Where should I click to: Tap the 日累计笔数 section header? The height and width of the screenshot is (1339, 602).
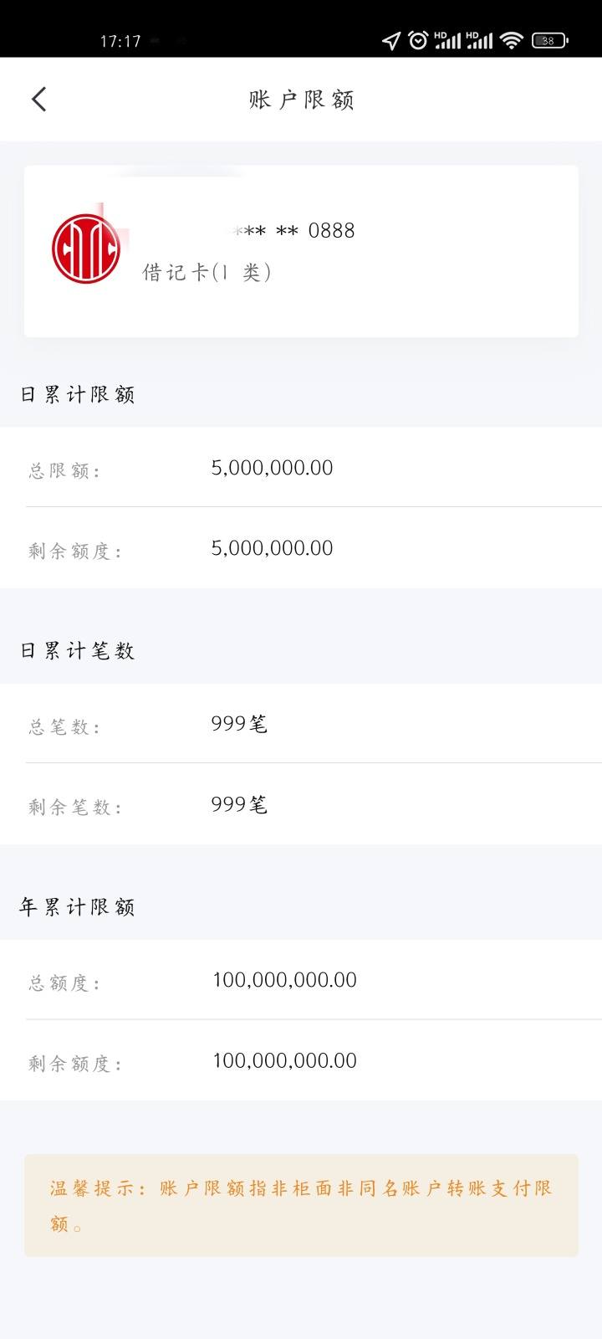tap(77, 650)
